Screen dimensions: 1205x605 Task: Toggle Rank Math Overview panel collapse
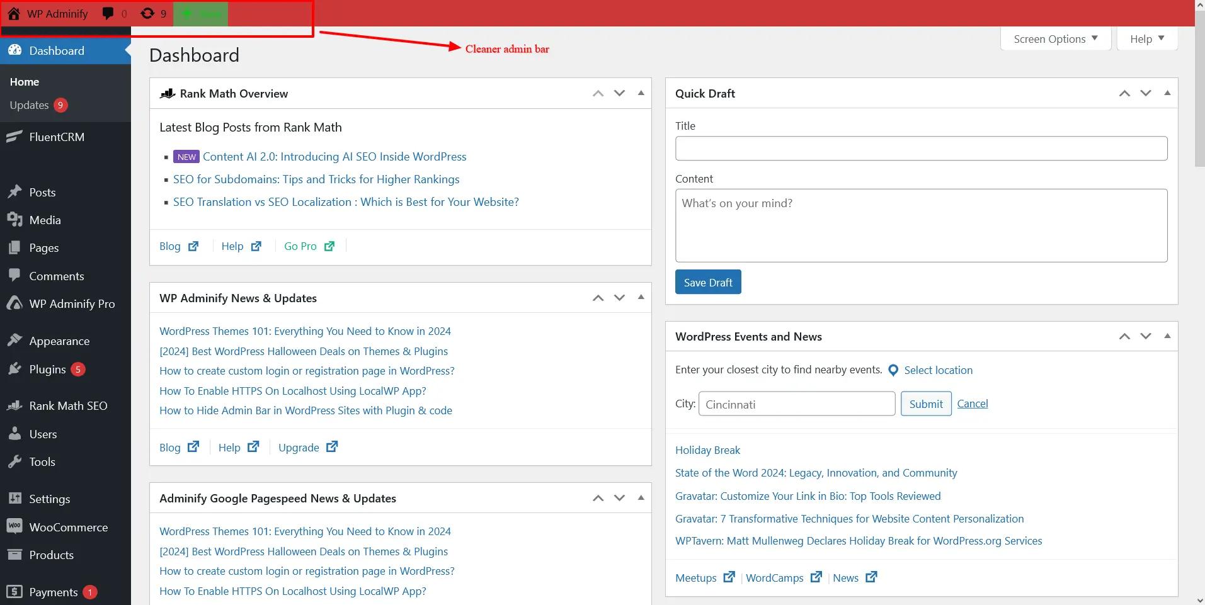pyautogui.click(x=641, y=93)
